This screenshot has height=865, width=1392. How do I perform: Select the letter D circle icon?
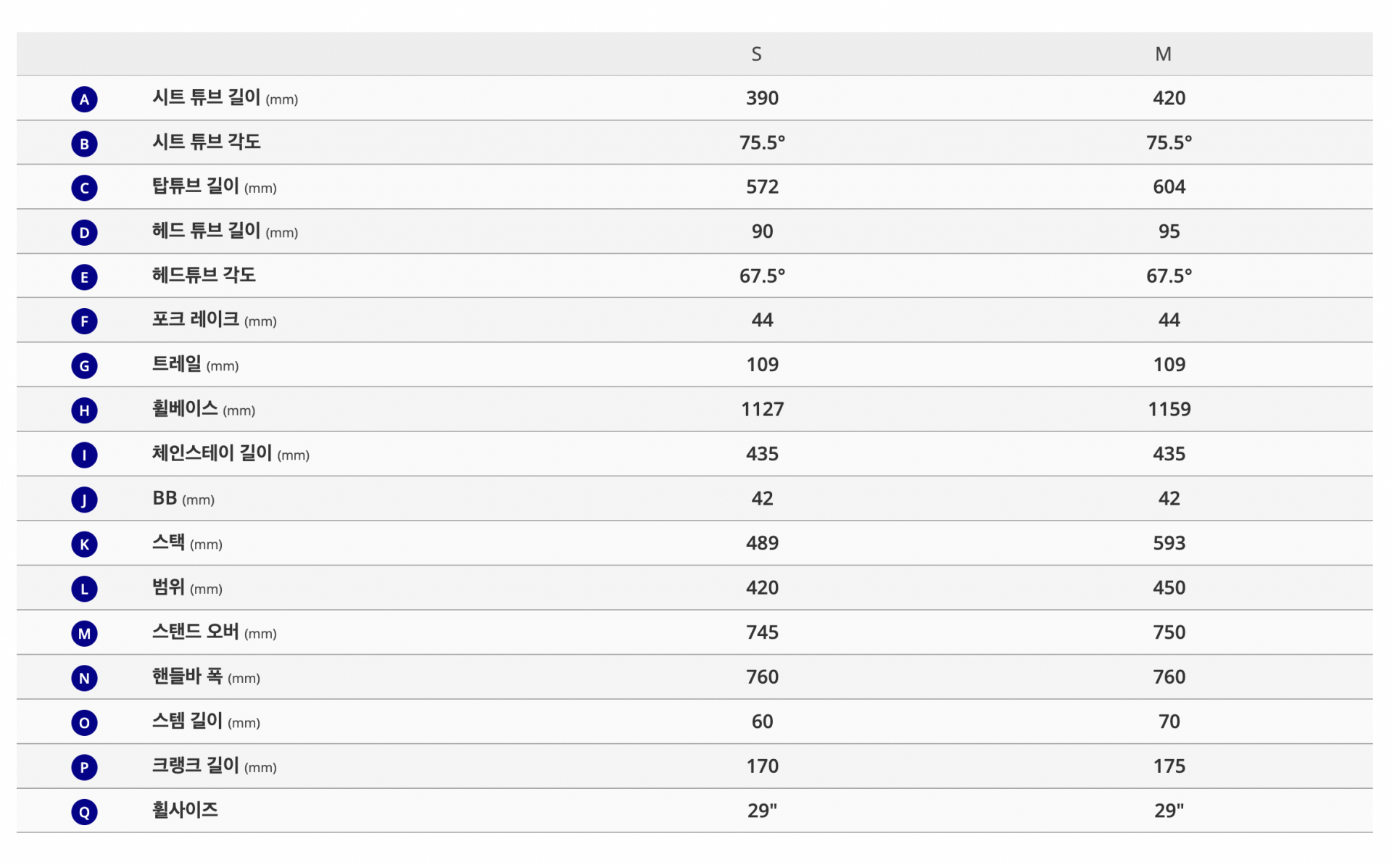[x=84, y=233]
